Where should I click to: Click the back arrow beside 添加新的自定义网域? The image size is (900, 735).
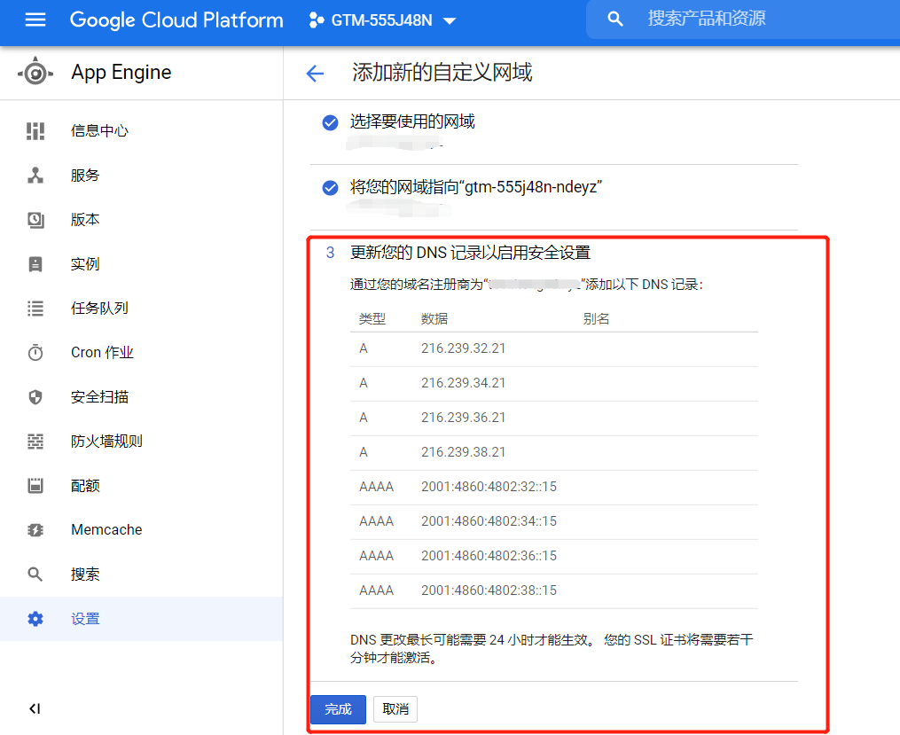[x=315, y=73]
